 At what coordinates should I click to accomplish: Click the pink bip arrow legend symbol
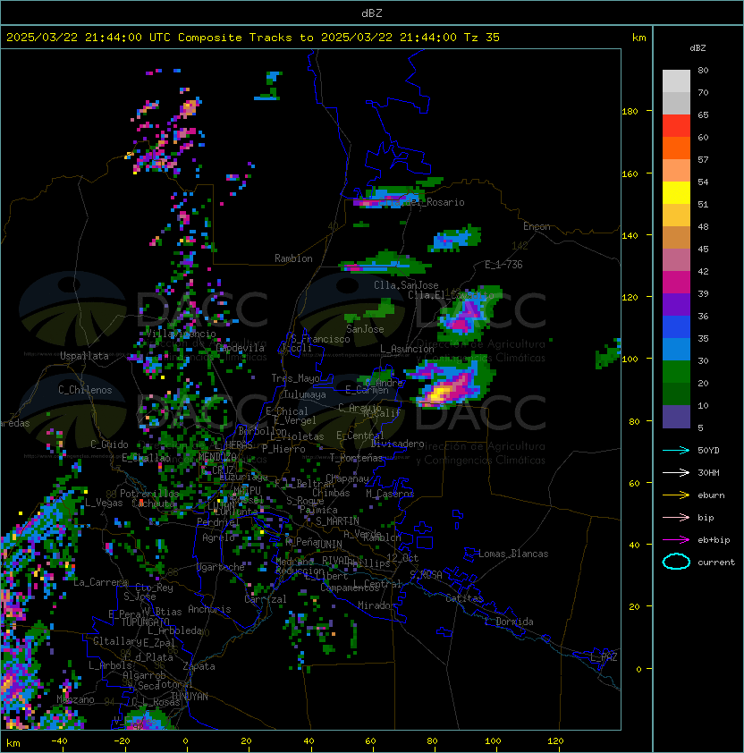coord(676,517)
